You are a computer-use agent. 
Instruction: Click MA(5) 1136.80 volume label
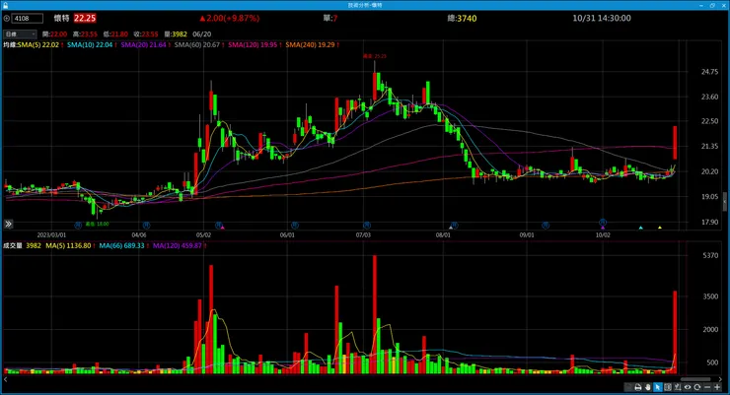tap(68, 245)
